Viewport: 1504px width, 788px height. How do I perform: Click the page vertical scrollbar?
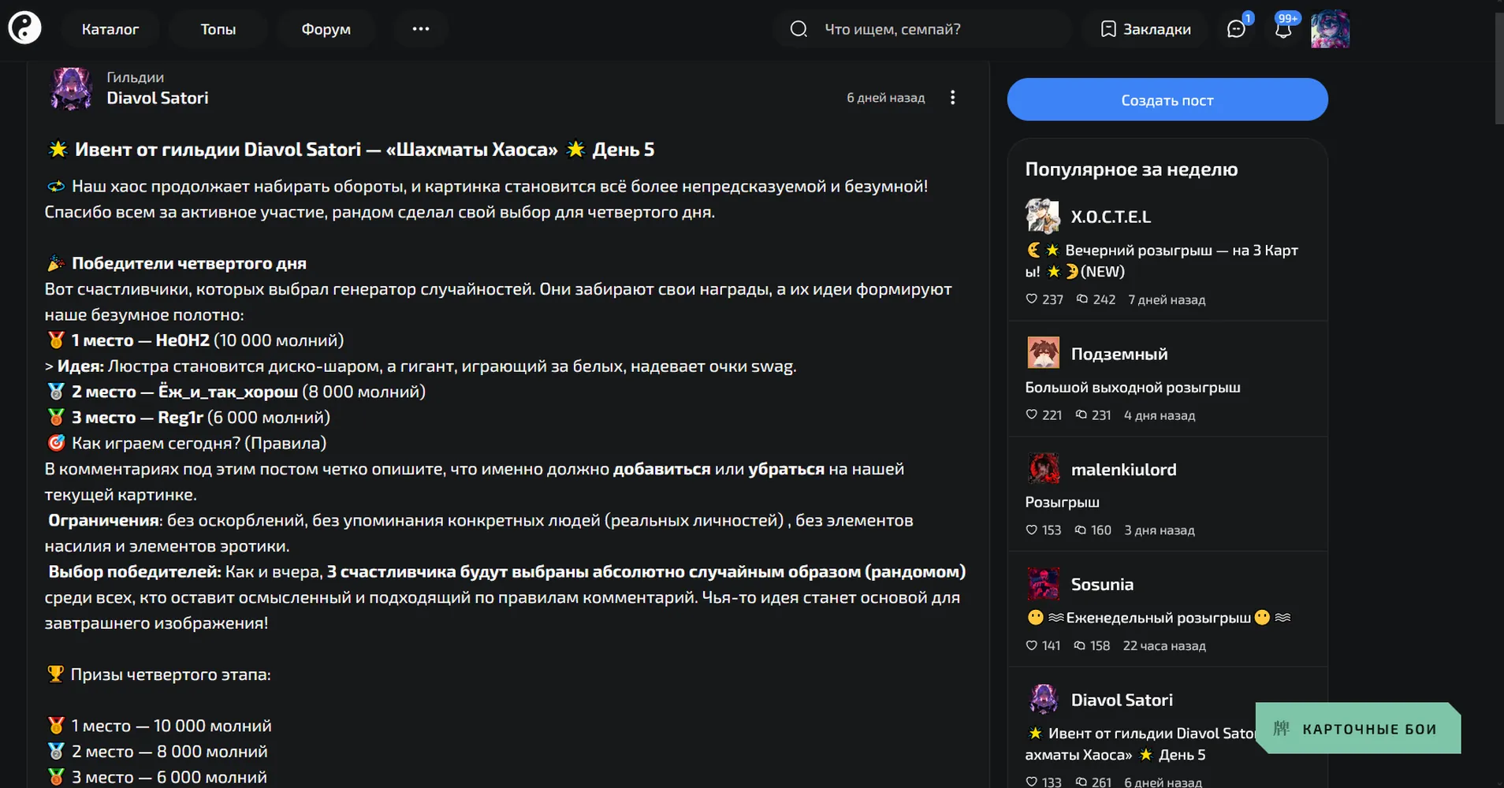1498,68
